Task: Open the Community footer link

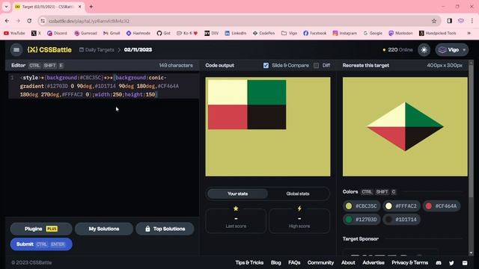Action: click(x=320, y=262)
